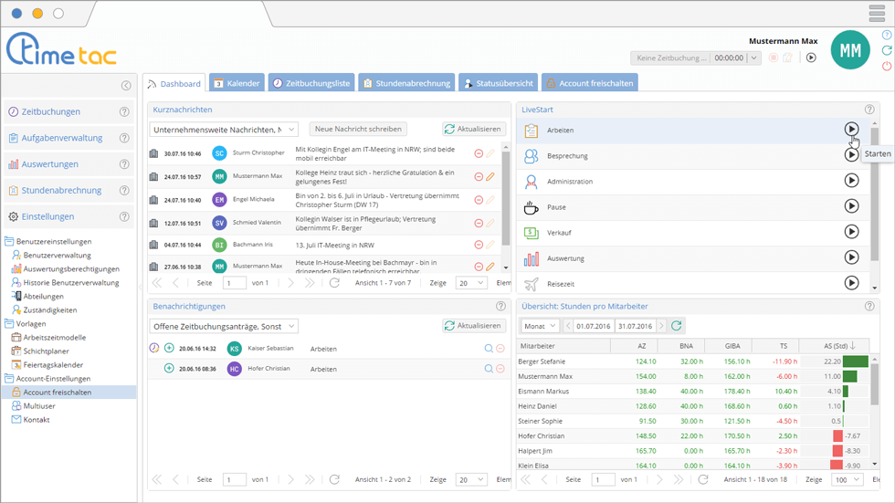Click Neue Nachricht schreiben button
Screen dimensions: 895x503
369,129
